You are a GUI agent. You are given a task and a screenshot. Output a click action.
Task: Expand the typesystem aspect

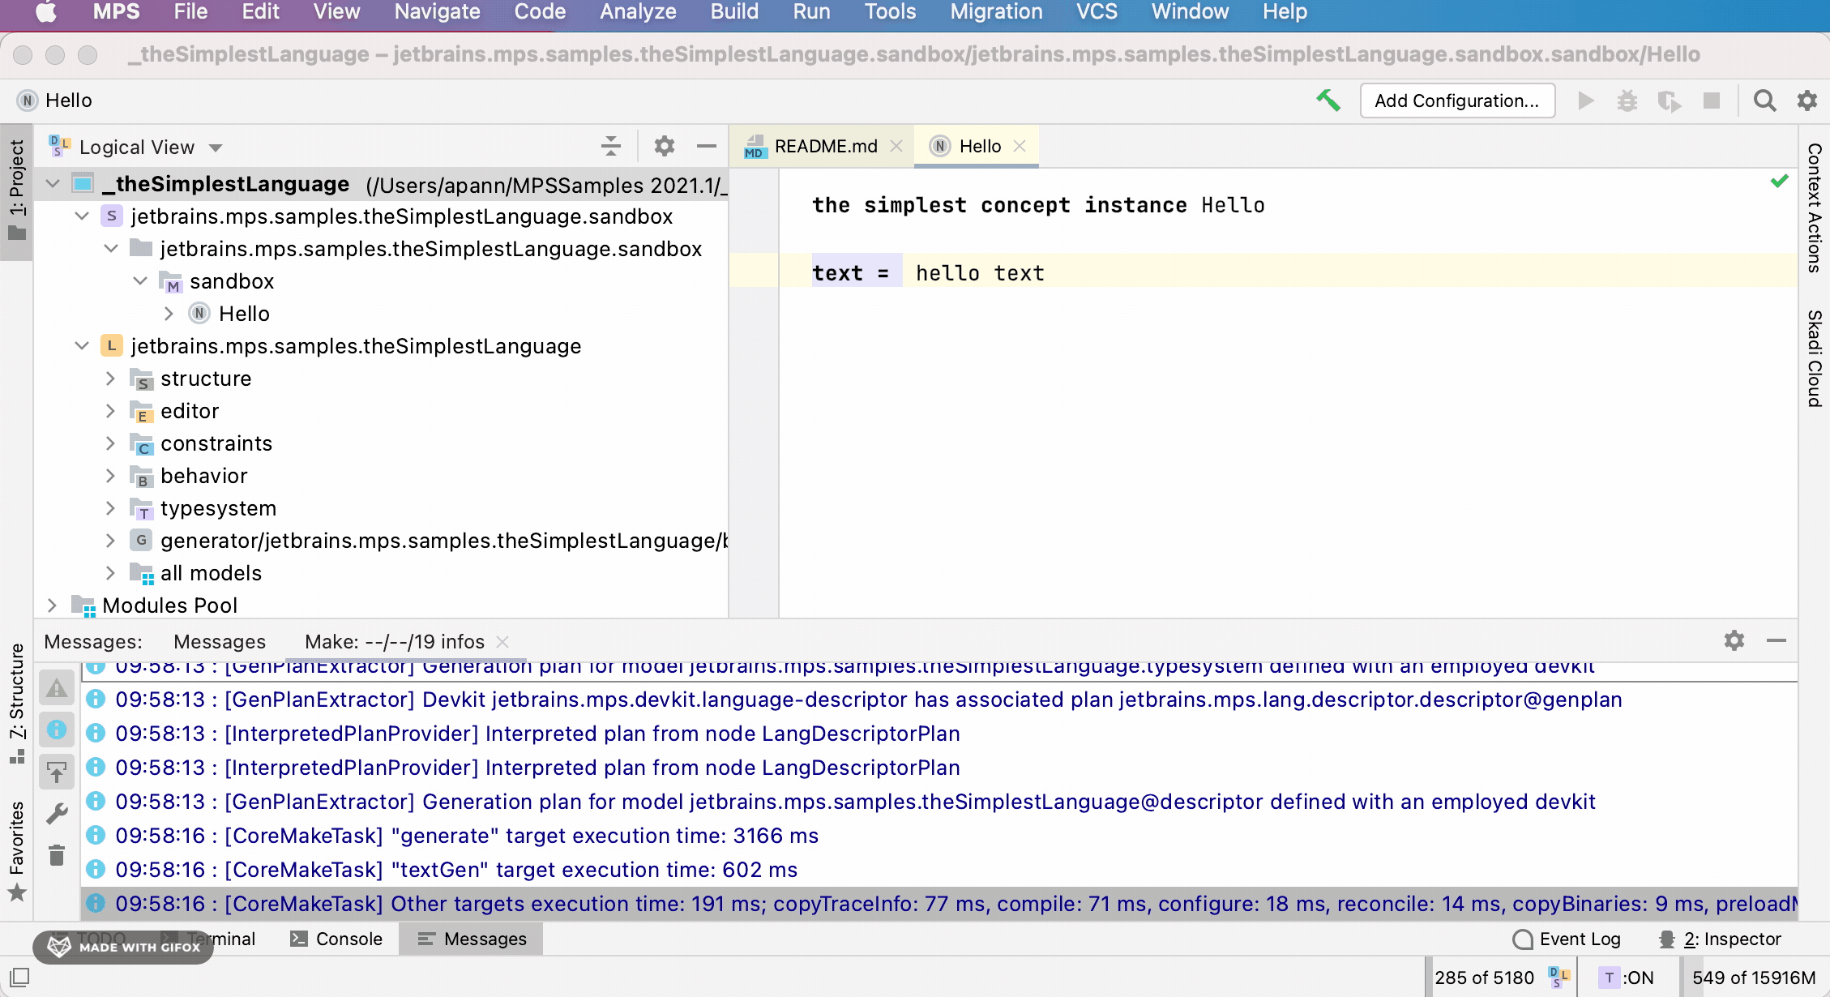[111, 508]
